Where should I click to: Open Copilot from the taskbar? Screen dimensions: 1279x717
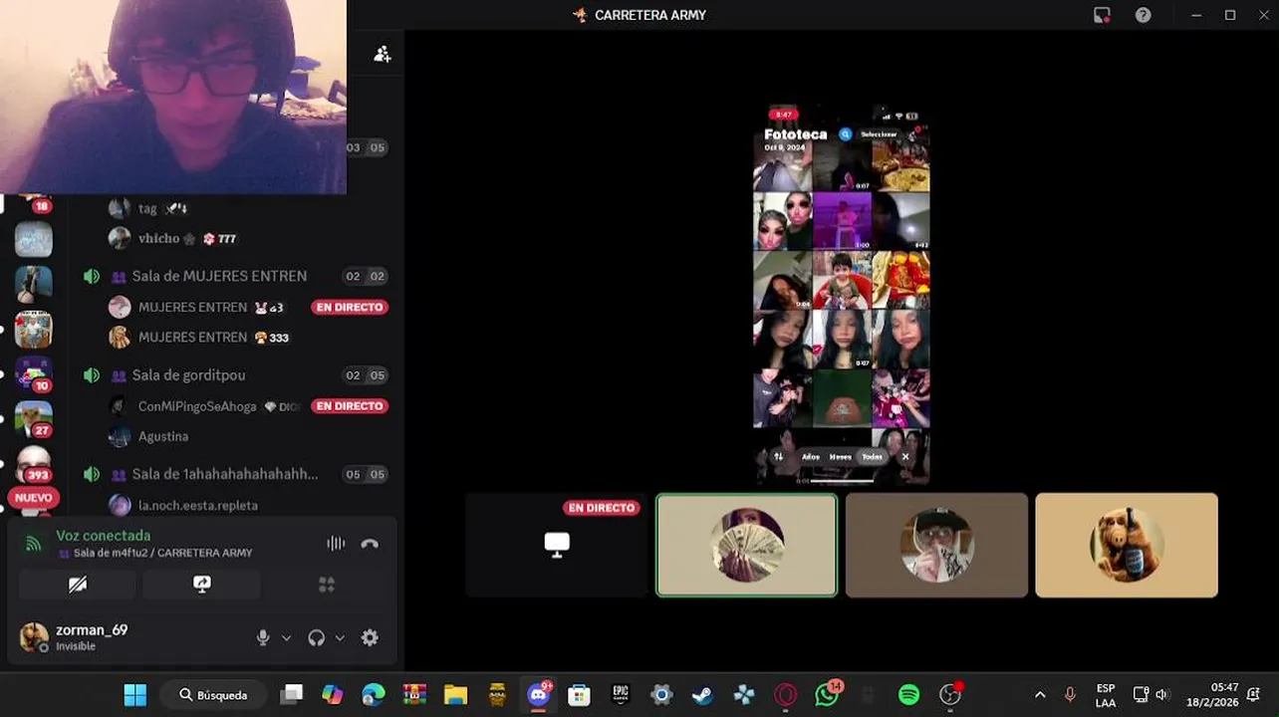point(333,695)
